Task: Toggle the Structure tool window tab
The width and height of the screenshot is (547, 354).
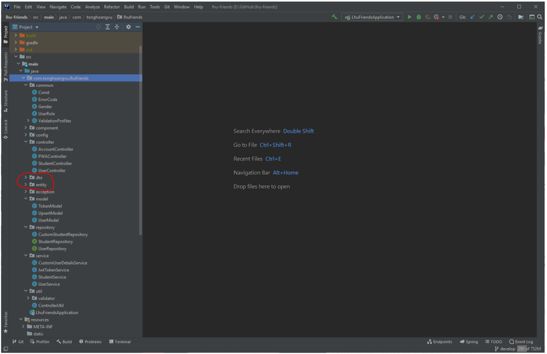Action: [5, 100]
